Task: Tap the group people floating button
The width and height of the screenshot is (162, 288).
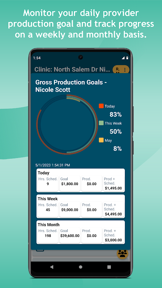Action: coord(122,253)
